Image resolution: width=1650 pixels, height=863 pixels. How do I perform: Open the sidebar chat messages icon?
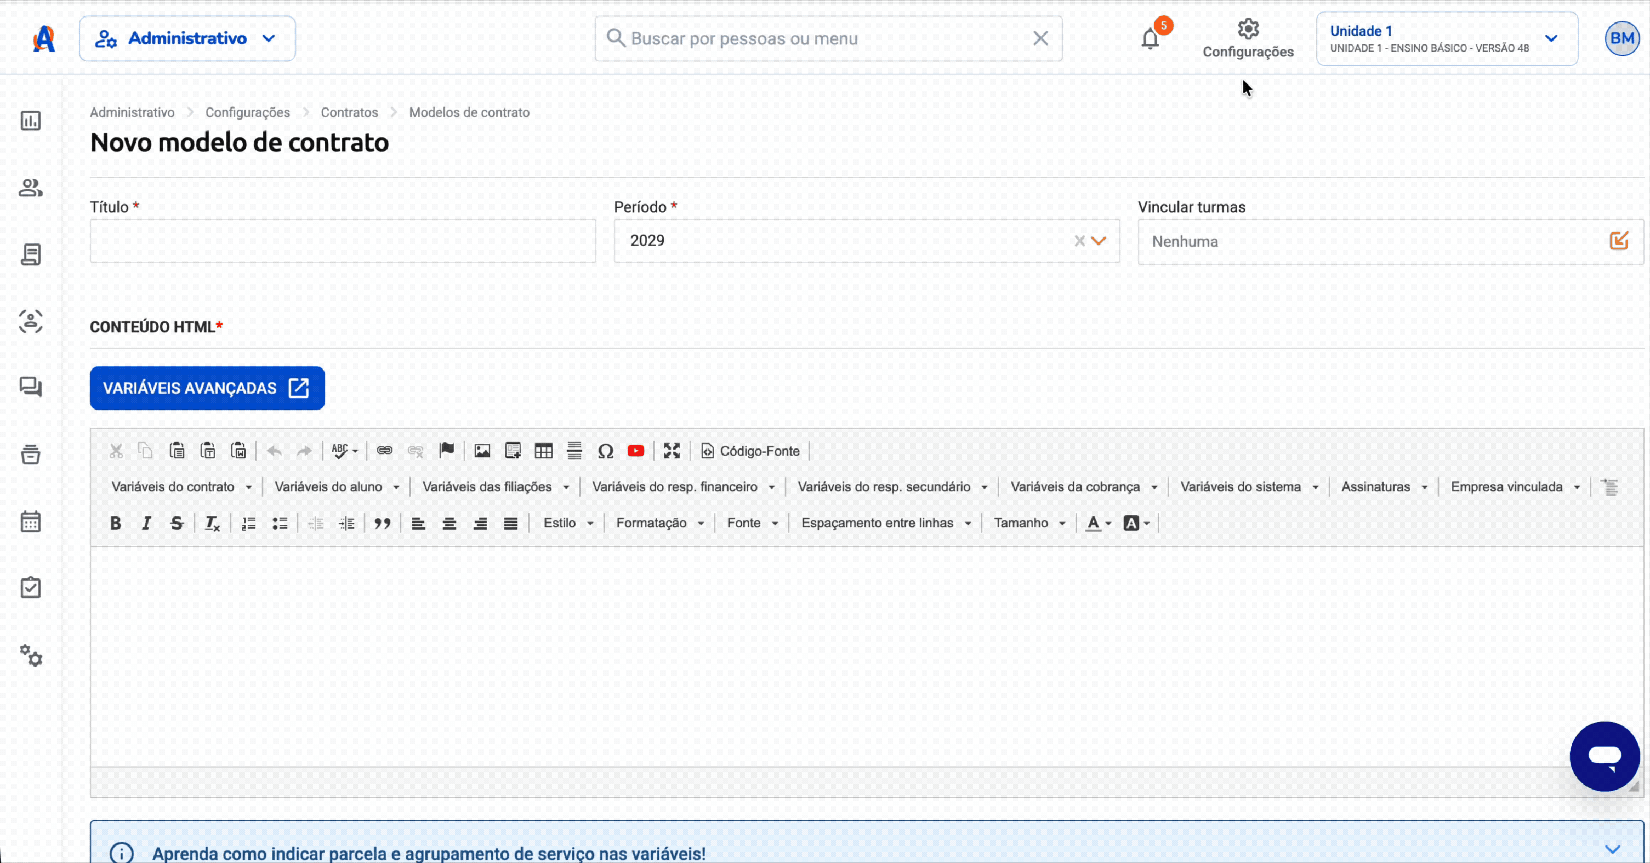click(30, 387)
